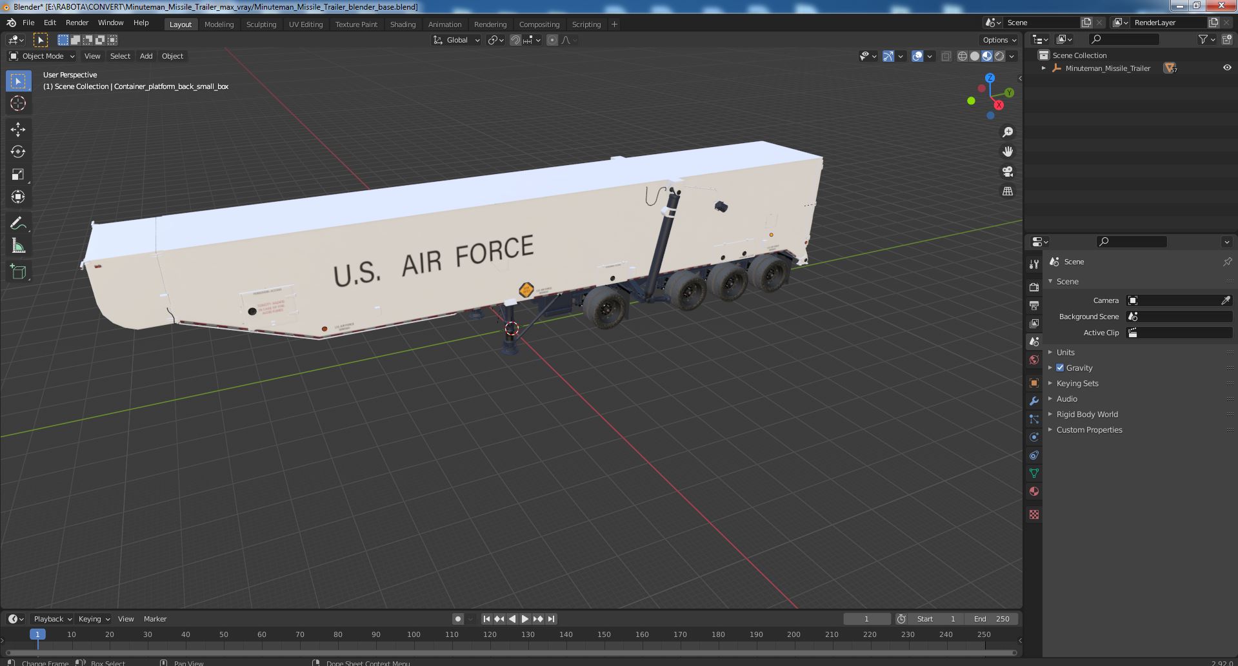Switch to UV Editing workspace tab
The height and width of the screenshot is (666, 1238).
pyautogui.click(x=306, y=24)
